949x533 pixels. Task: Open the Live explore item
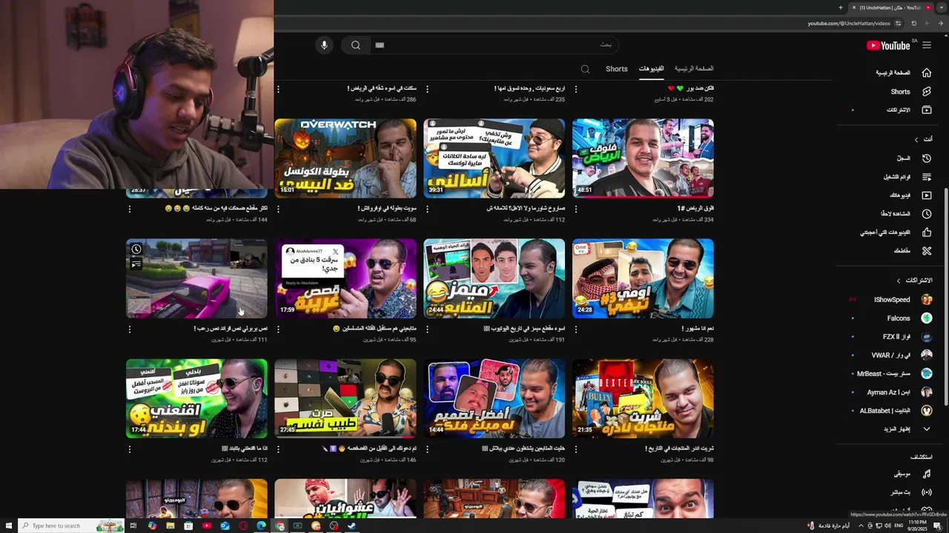tap(910, 492)
